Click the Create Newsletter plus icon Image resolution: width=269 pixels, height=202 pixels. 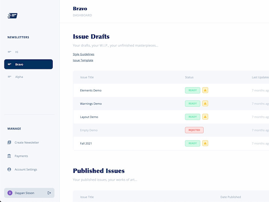tap(9, 143)
